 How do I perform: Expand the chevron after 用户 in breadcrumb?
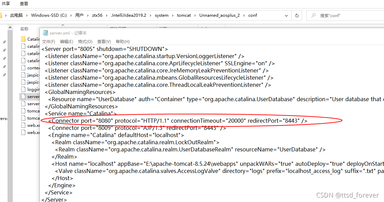[x=88, y=15]
